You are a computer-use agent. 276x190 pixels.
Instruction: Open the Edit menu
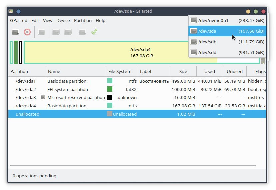click(35, 20)
